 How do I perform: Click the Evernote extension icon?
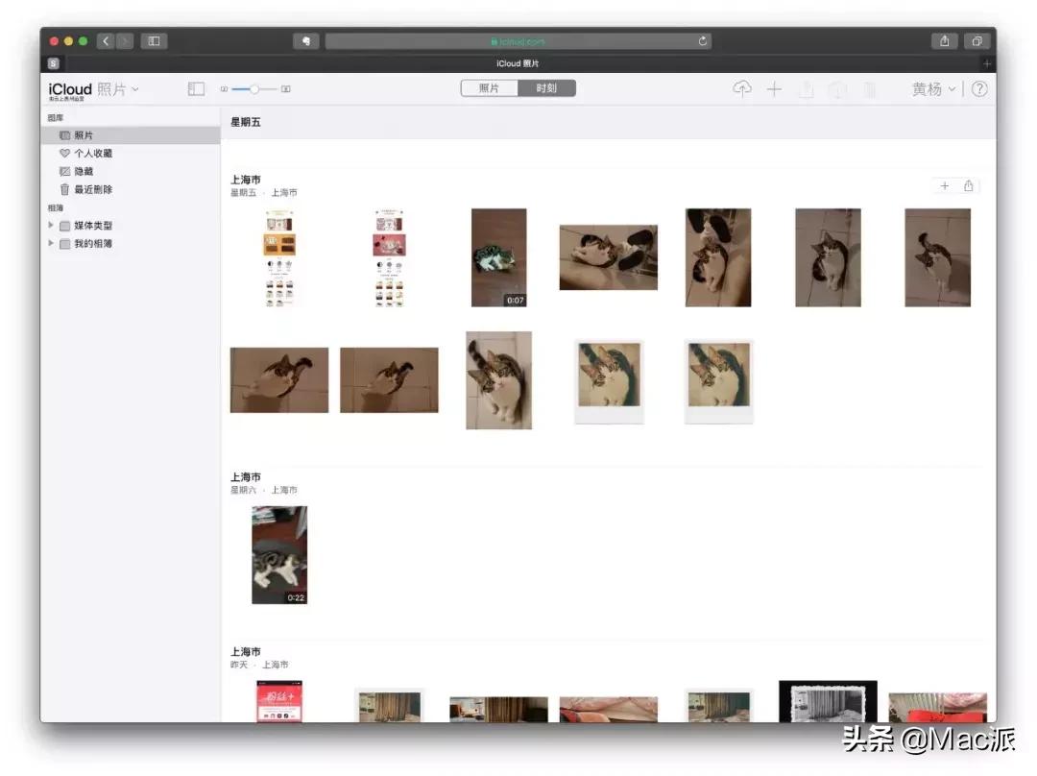click(305, 41)
